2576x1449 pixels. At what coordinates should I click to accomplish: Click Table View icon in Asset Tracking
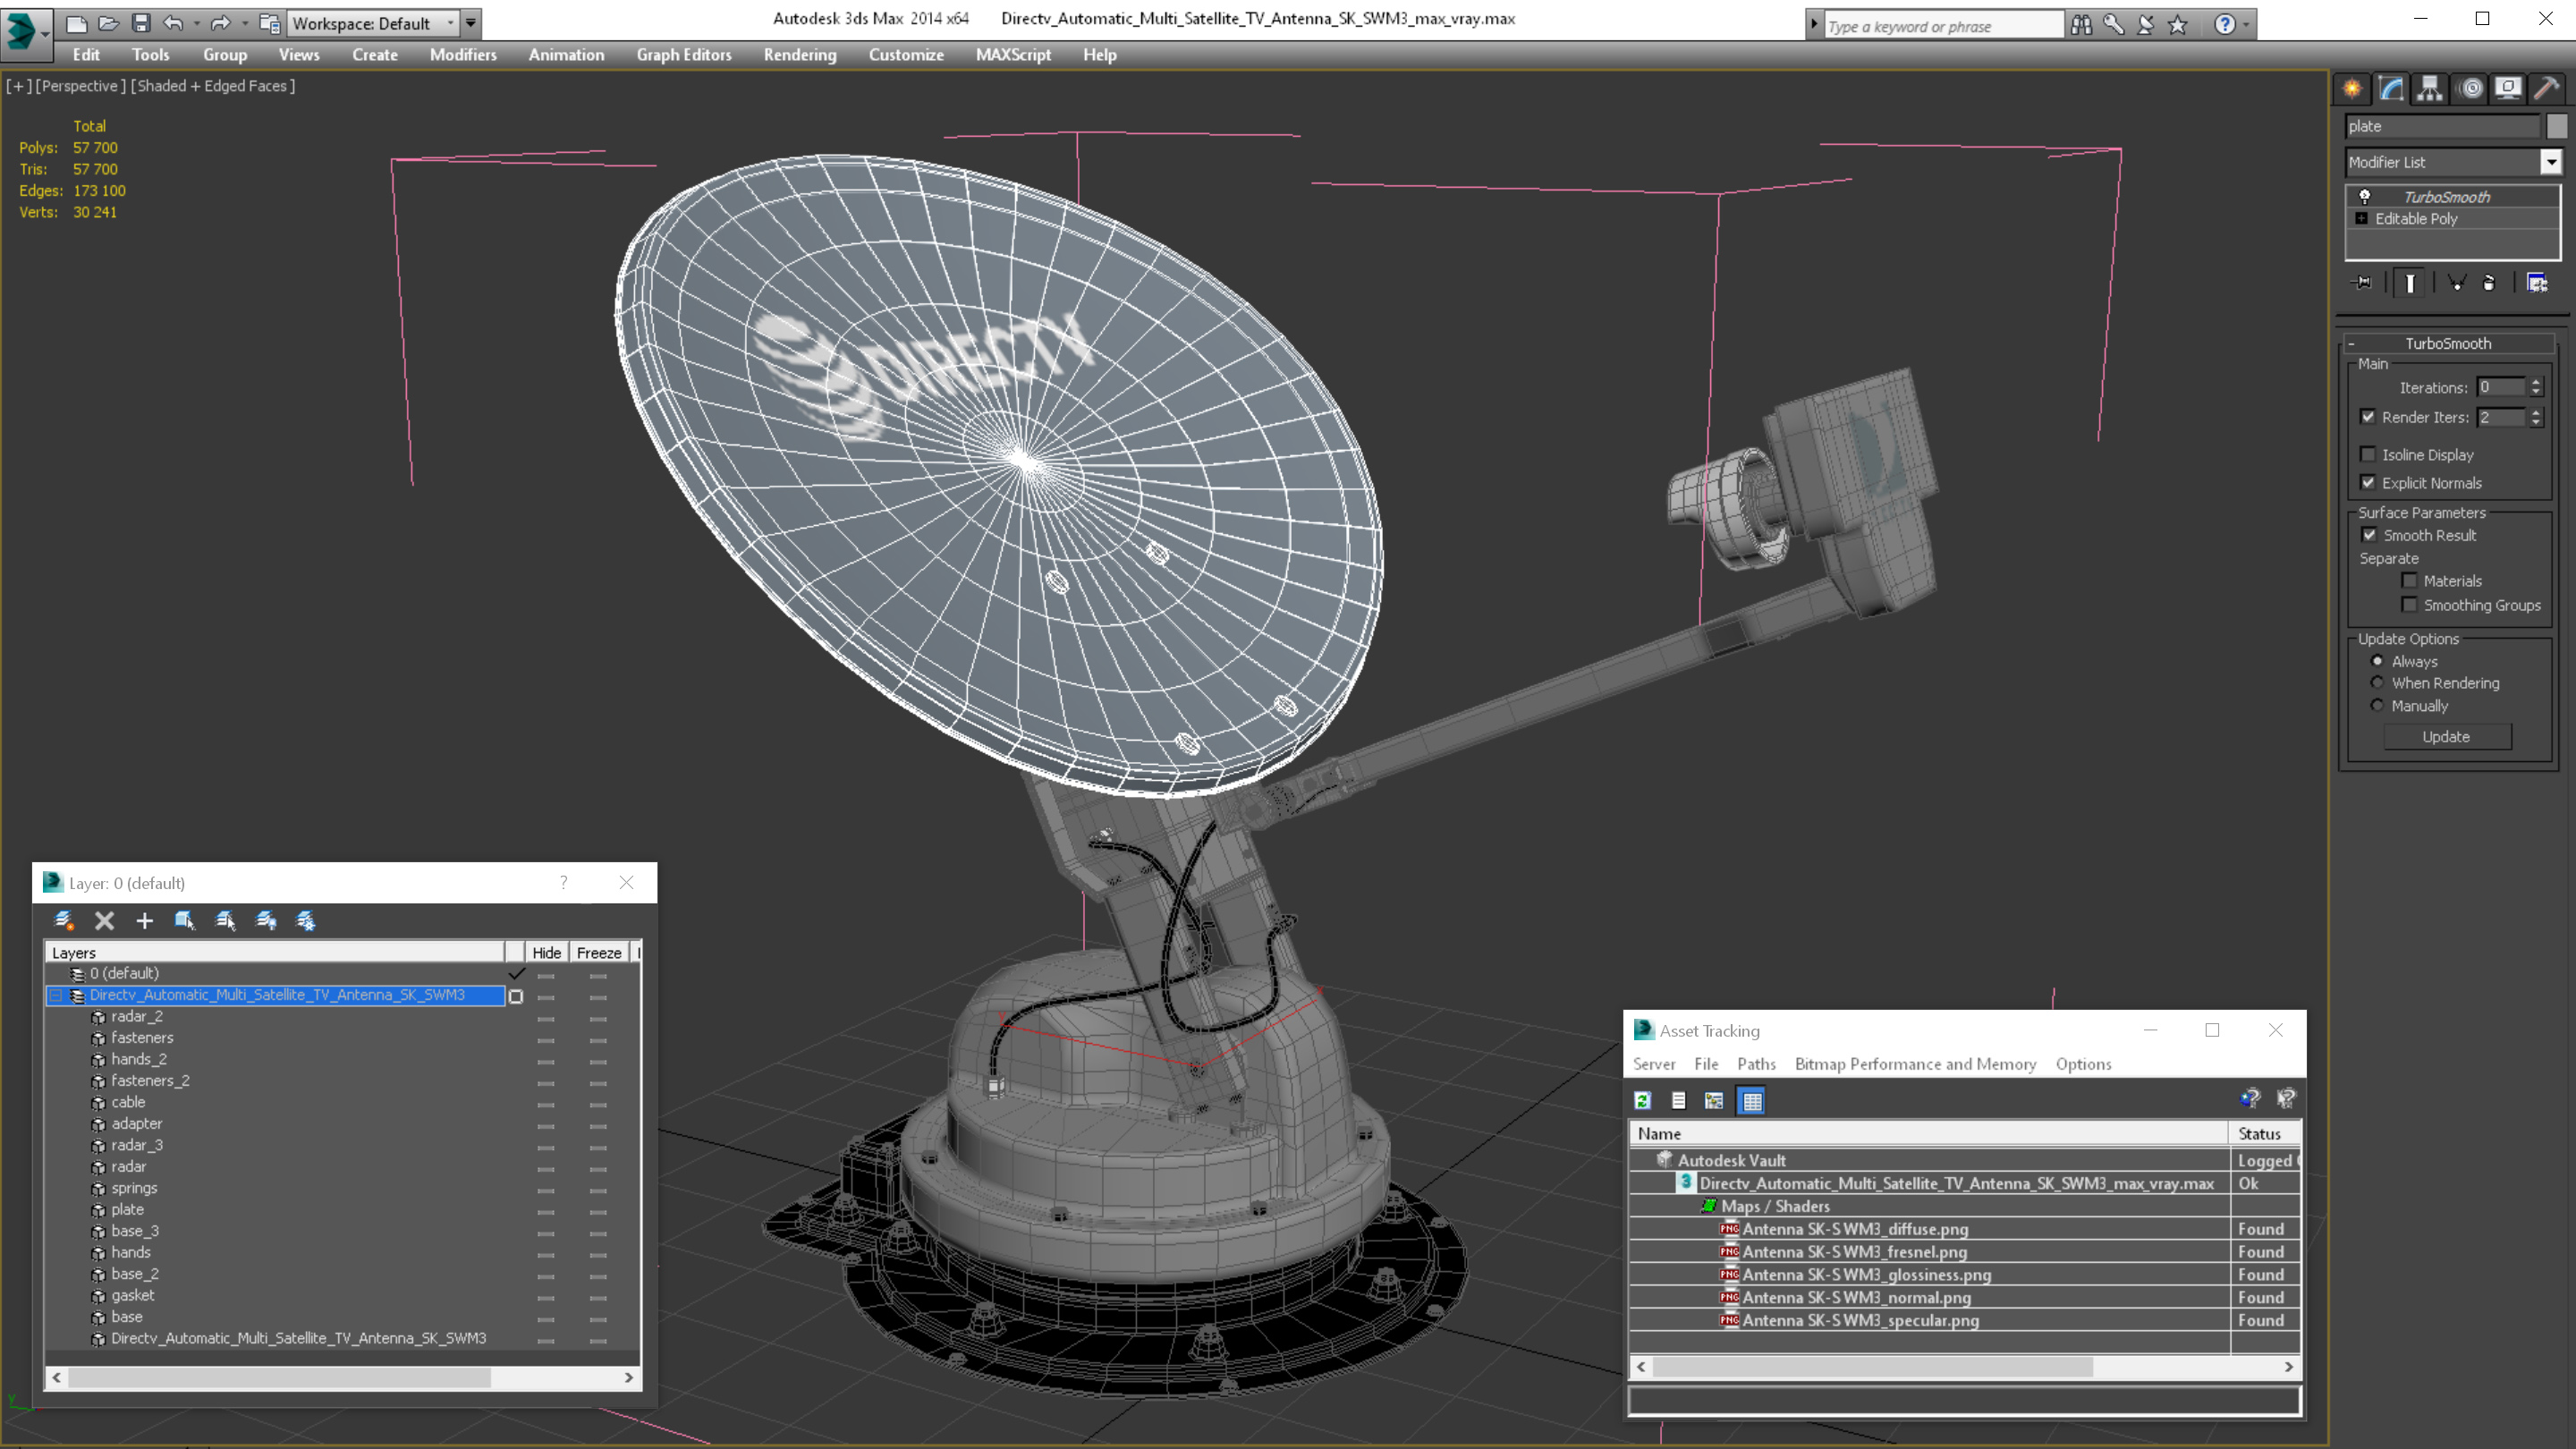point(1752,1101)
